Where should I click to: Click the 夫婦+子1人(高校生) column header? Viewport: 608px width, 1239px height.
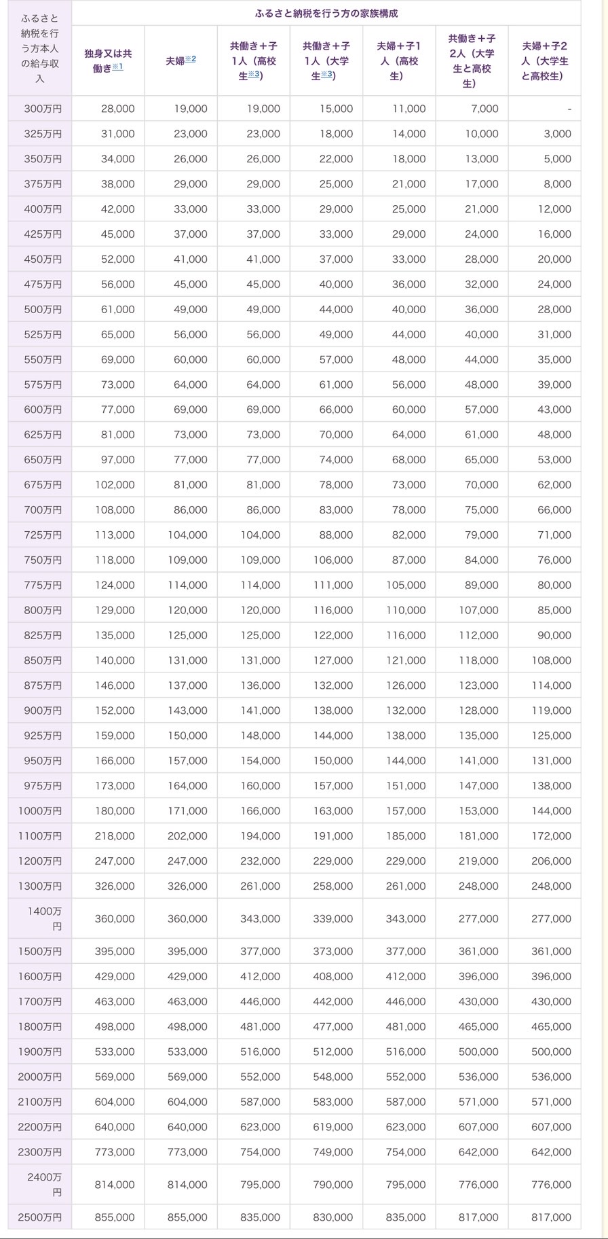pyautogui.click(x=399, y=60)
